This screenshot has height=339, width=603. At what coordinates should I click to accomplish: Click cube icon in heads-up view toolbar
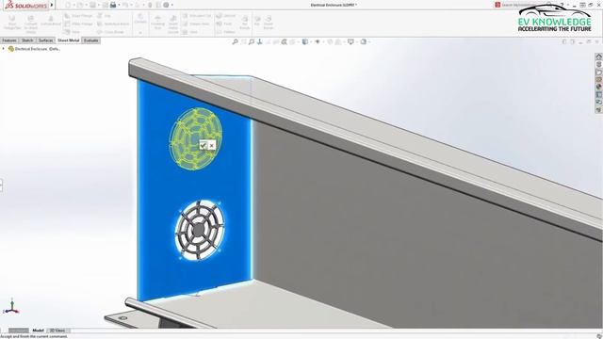click(x=304, y=41)
